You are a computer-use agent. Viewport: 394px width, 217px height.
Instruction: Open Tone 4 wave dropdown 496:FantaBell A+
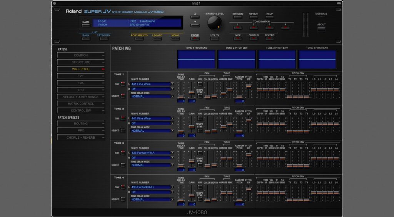[152, 187]
